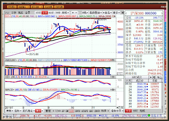Select SDYX indicator template
Image resolution: width=169 pixels, height=121 pixels.
pos(77,111)
